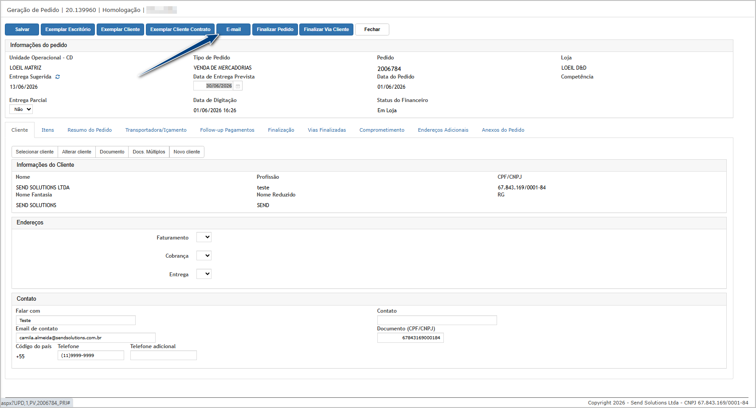Click the Contato input field
This screenshot has width=756, height=408.
point(437,320)
